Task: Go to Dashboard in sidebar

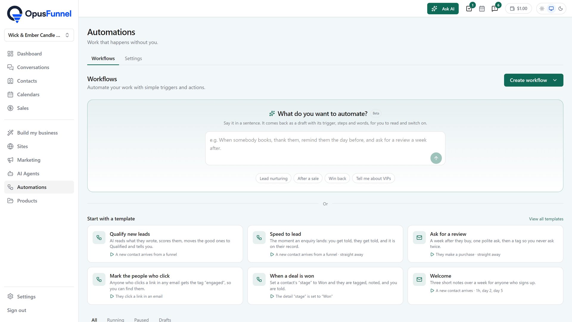Action: click(x=39, y=54)
